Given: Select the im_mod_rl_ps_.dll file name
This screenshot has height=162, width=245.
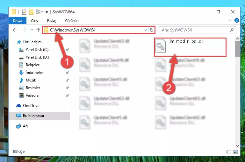Looking at the screenshot, I should (186, 41).
